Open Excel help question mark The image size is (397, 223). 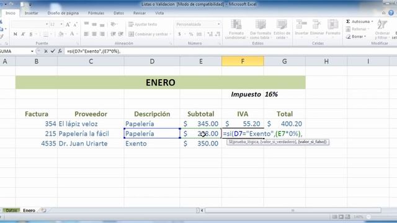point(391,13)
